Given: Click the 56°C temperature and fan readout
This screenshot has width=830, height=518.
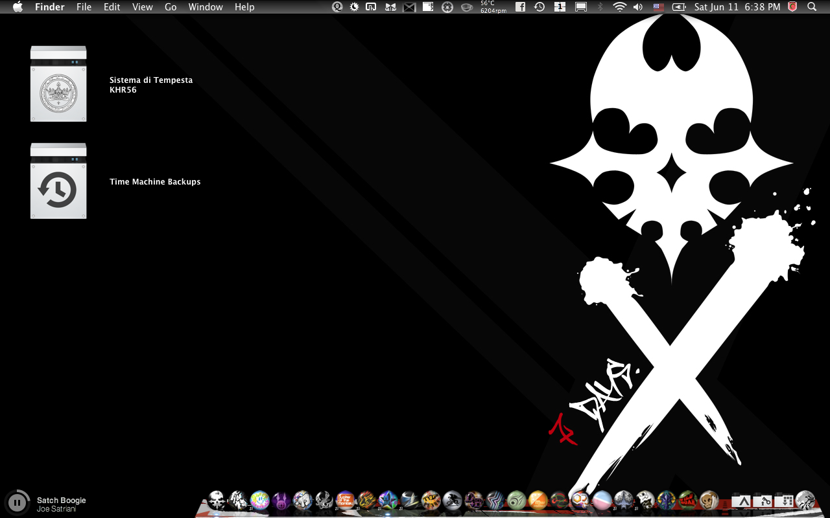Looking at the screenshot, I should 493,7.
